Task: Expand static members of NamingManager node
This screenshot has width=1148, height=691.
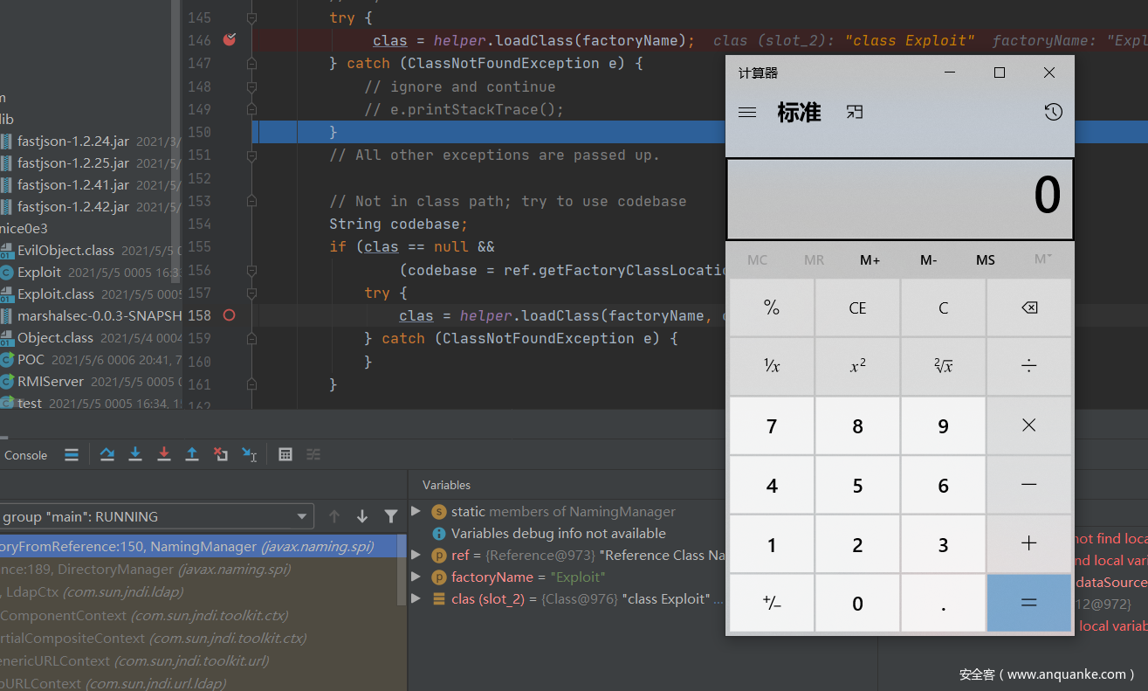Action: click(x=416, y=511)
